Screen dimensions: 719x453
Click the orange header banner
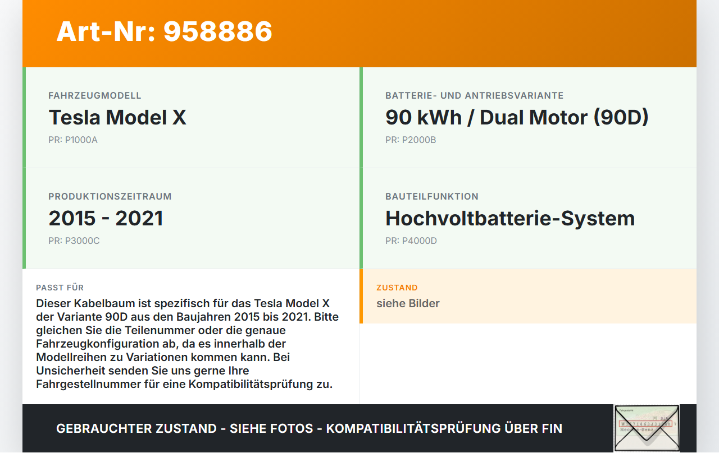(359, 34)
